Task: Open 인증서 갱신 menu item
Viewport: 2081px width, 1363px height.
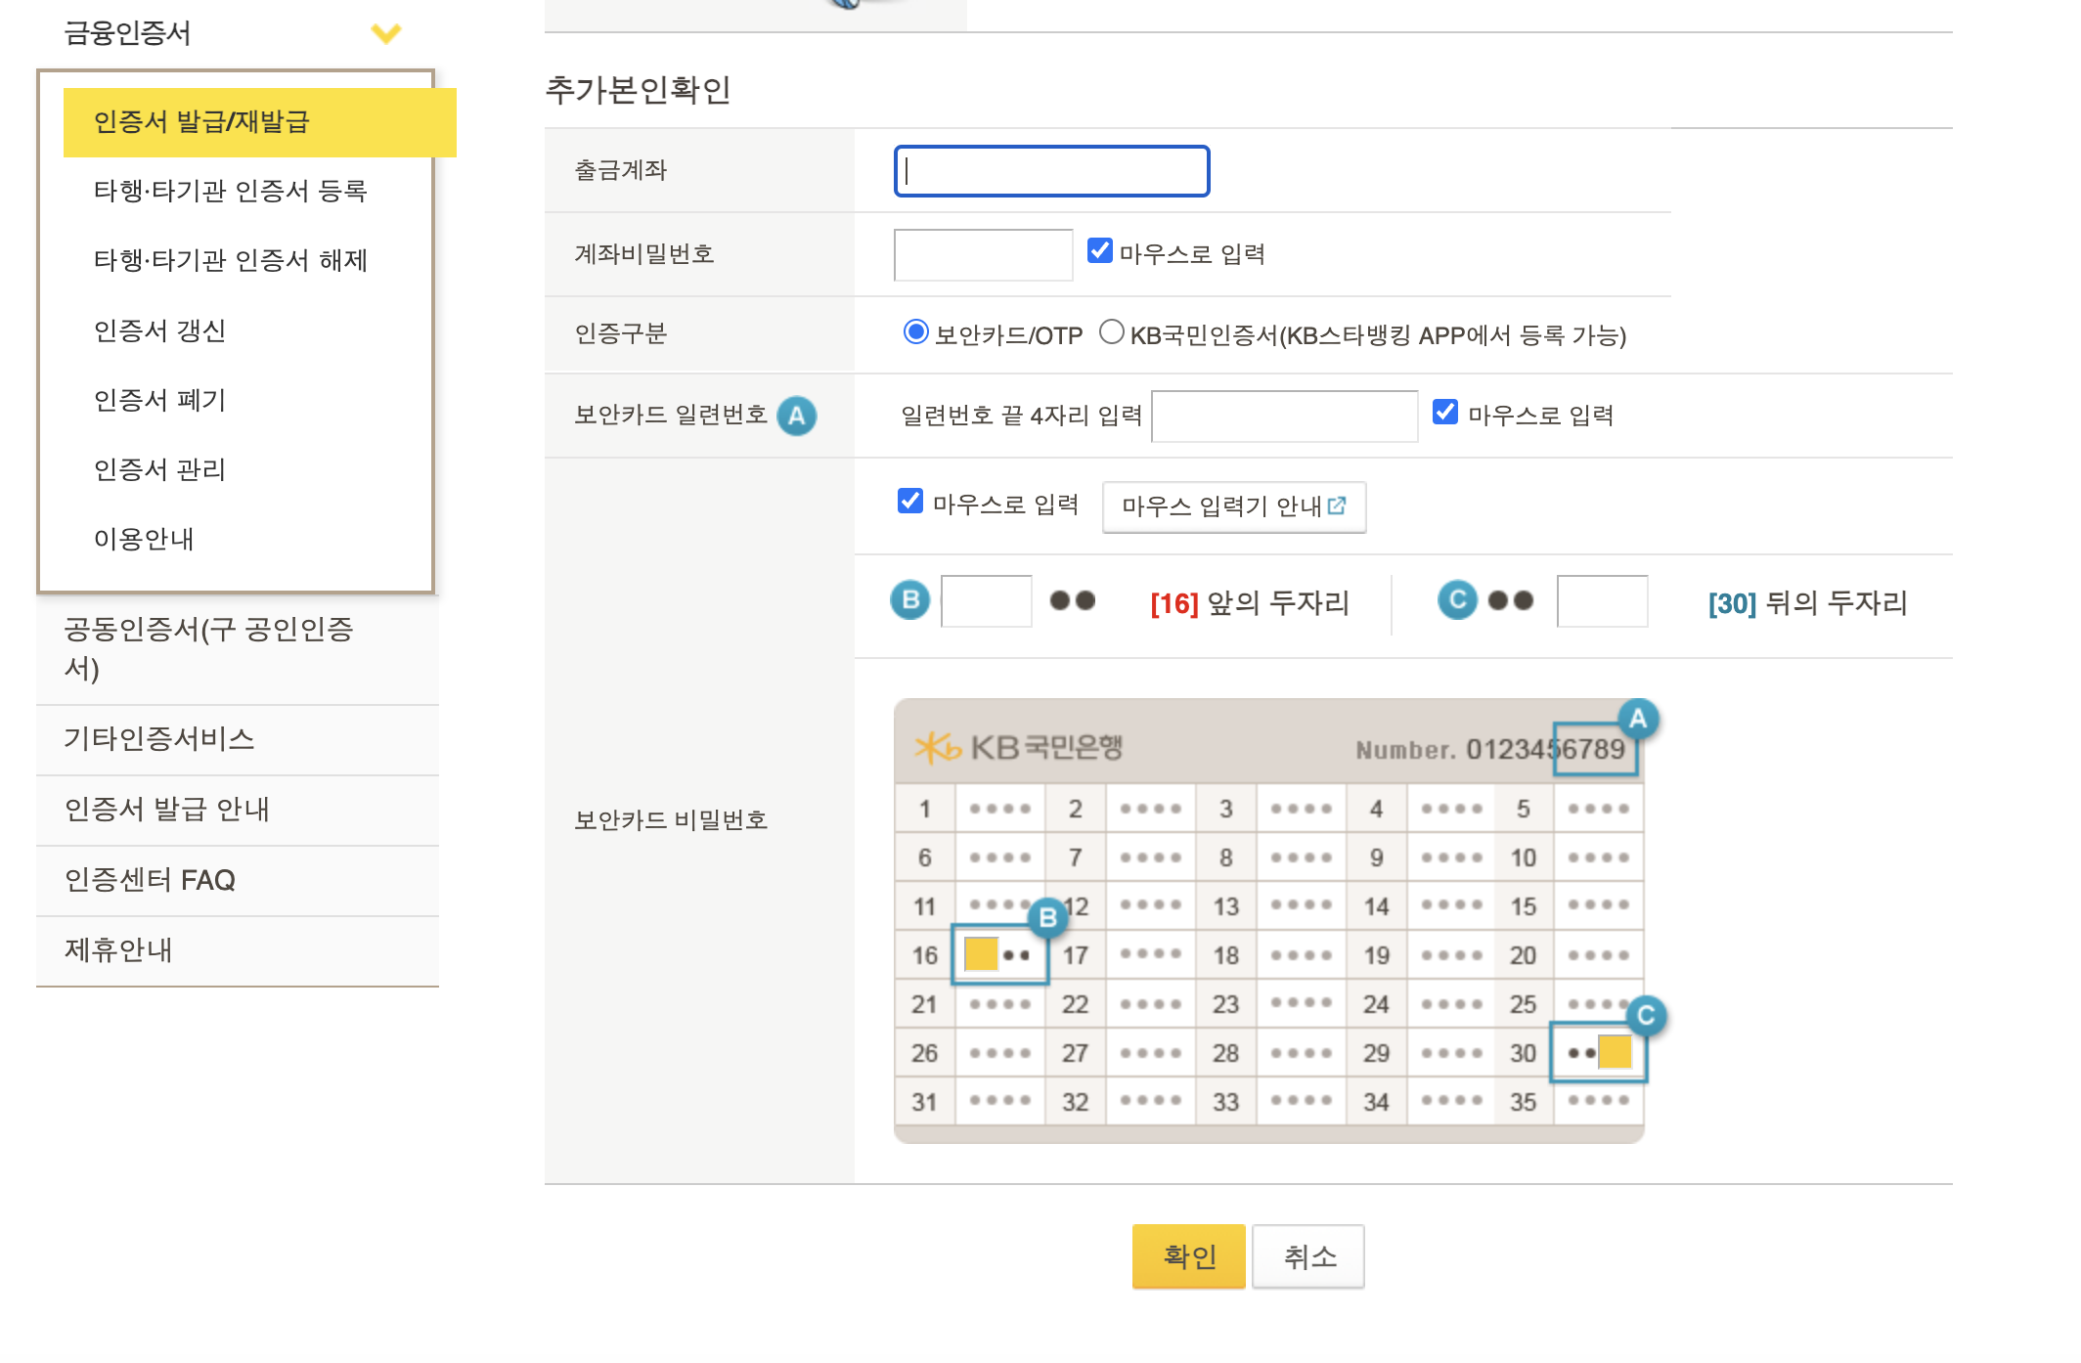Action: [159, 330]
